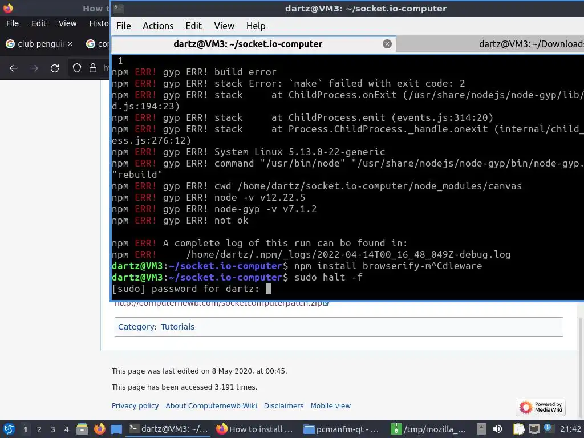Click the 21:42 clock in the panel
The image size is (584, 438).
coord(570,429)
